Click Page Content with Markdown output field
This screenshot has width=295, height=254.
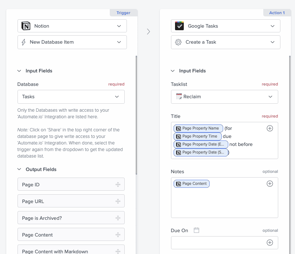[x=71, y=250]
